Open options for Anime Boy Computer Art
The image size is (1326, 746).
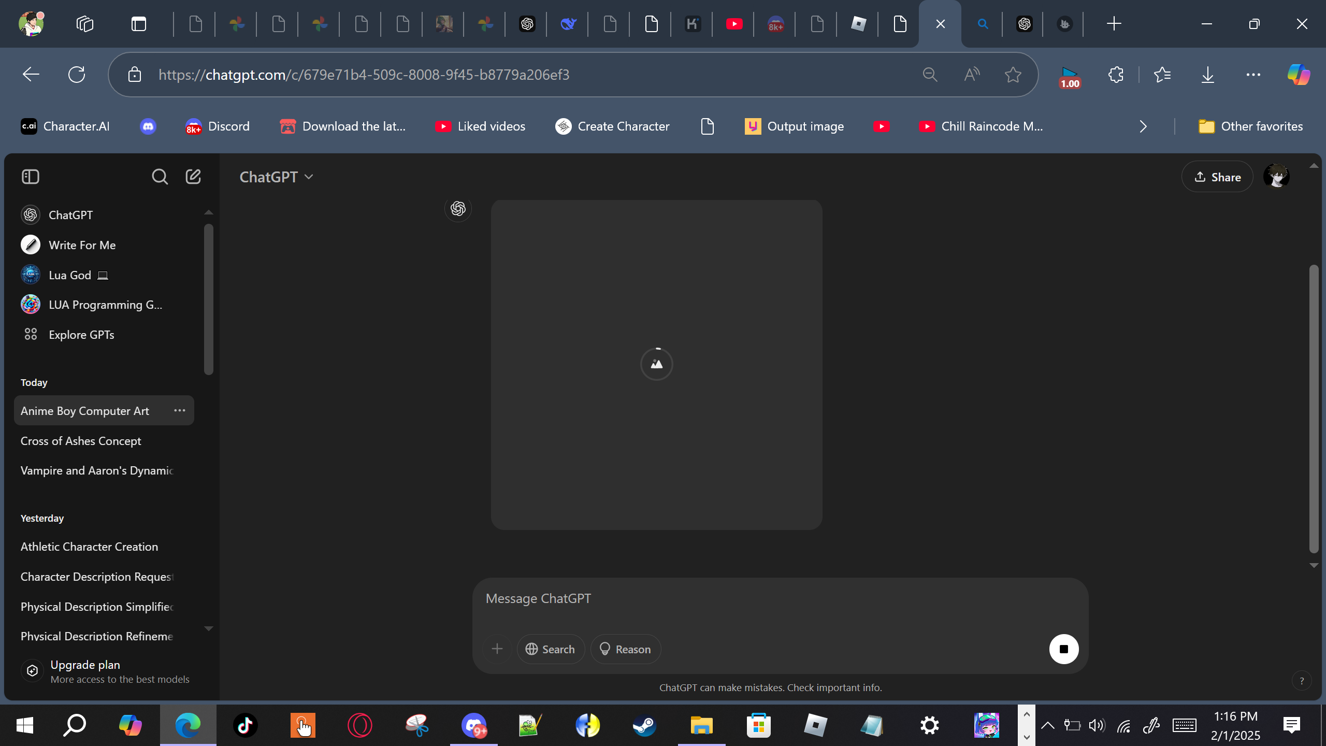tap(179, 410)
